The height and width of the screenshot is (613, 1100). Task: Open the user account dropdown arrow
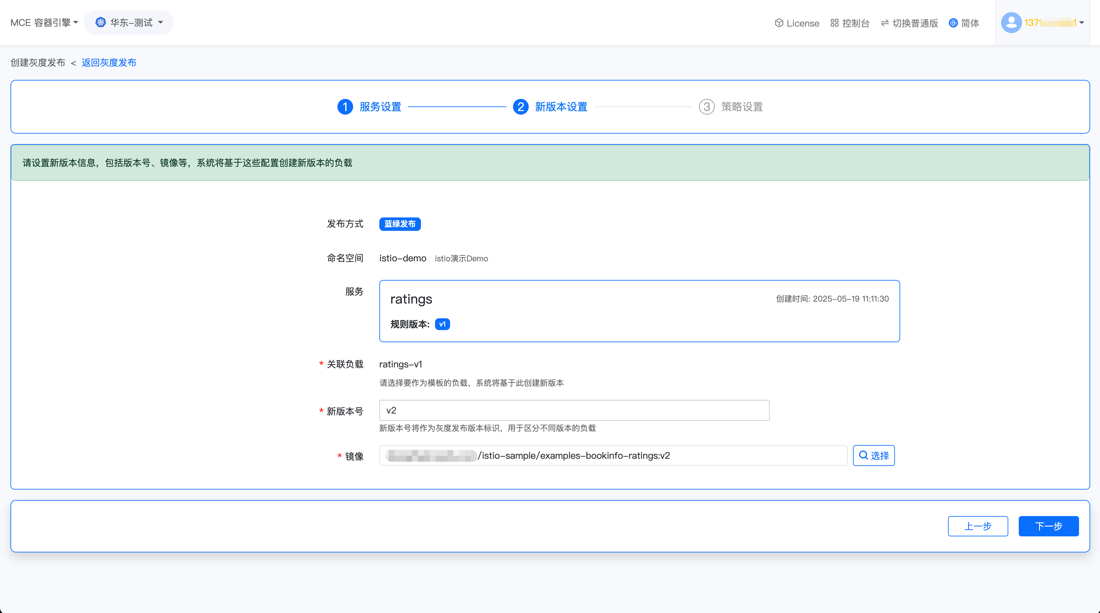[1082, 23]
